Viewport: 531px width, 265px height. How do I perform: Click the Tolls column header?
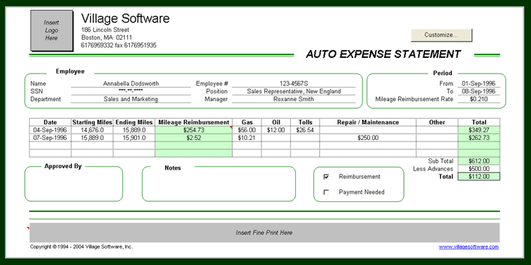tap(305, 122)
